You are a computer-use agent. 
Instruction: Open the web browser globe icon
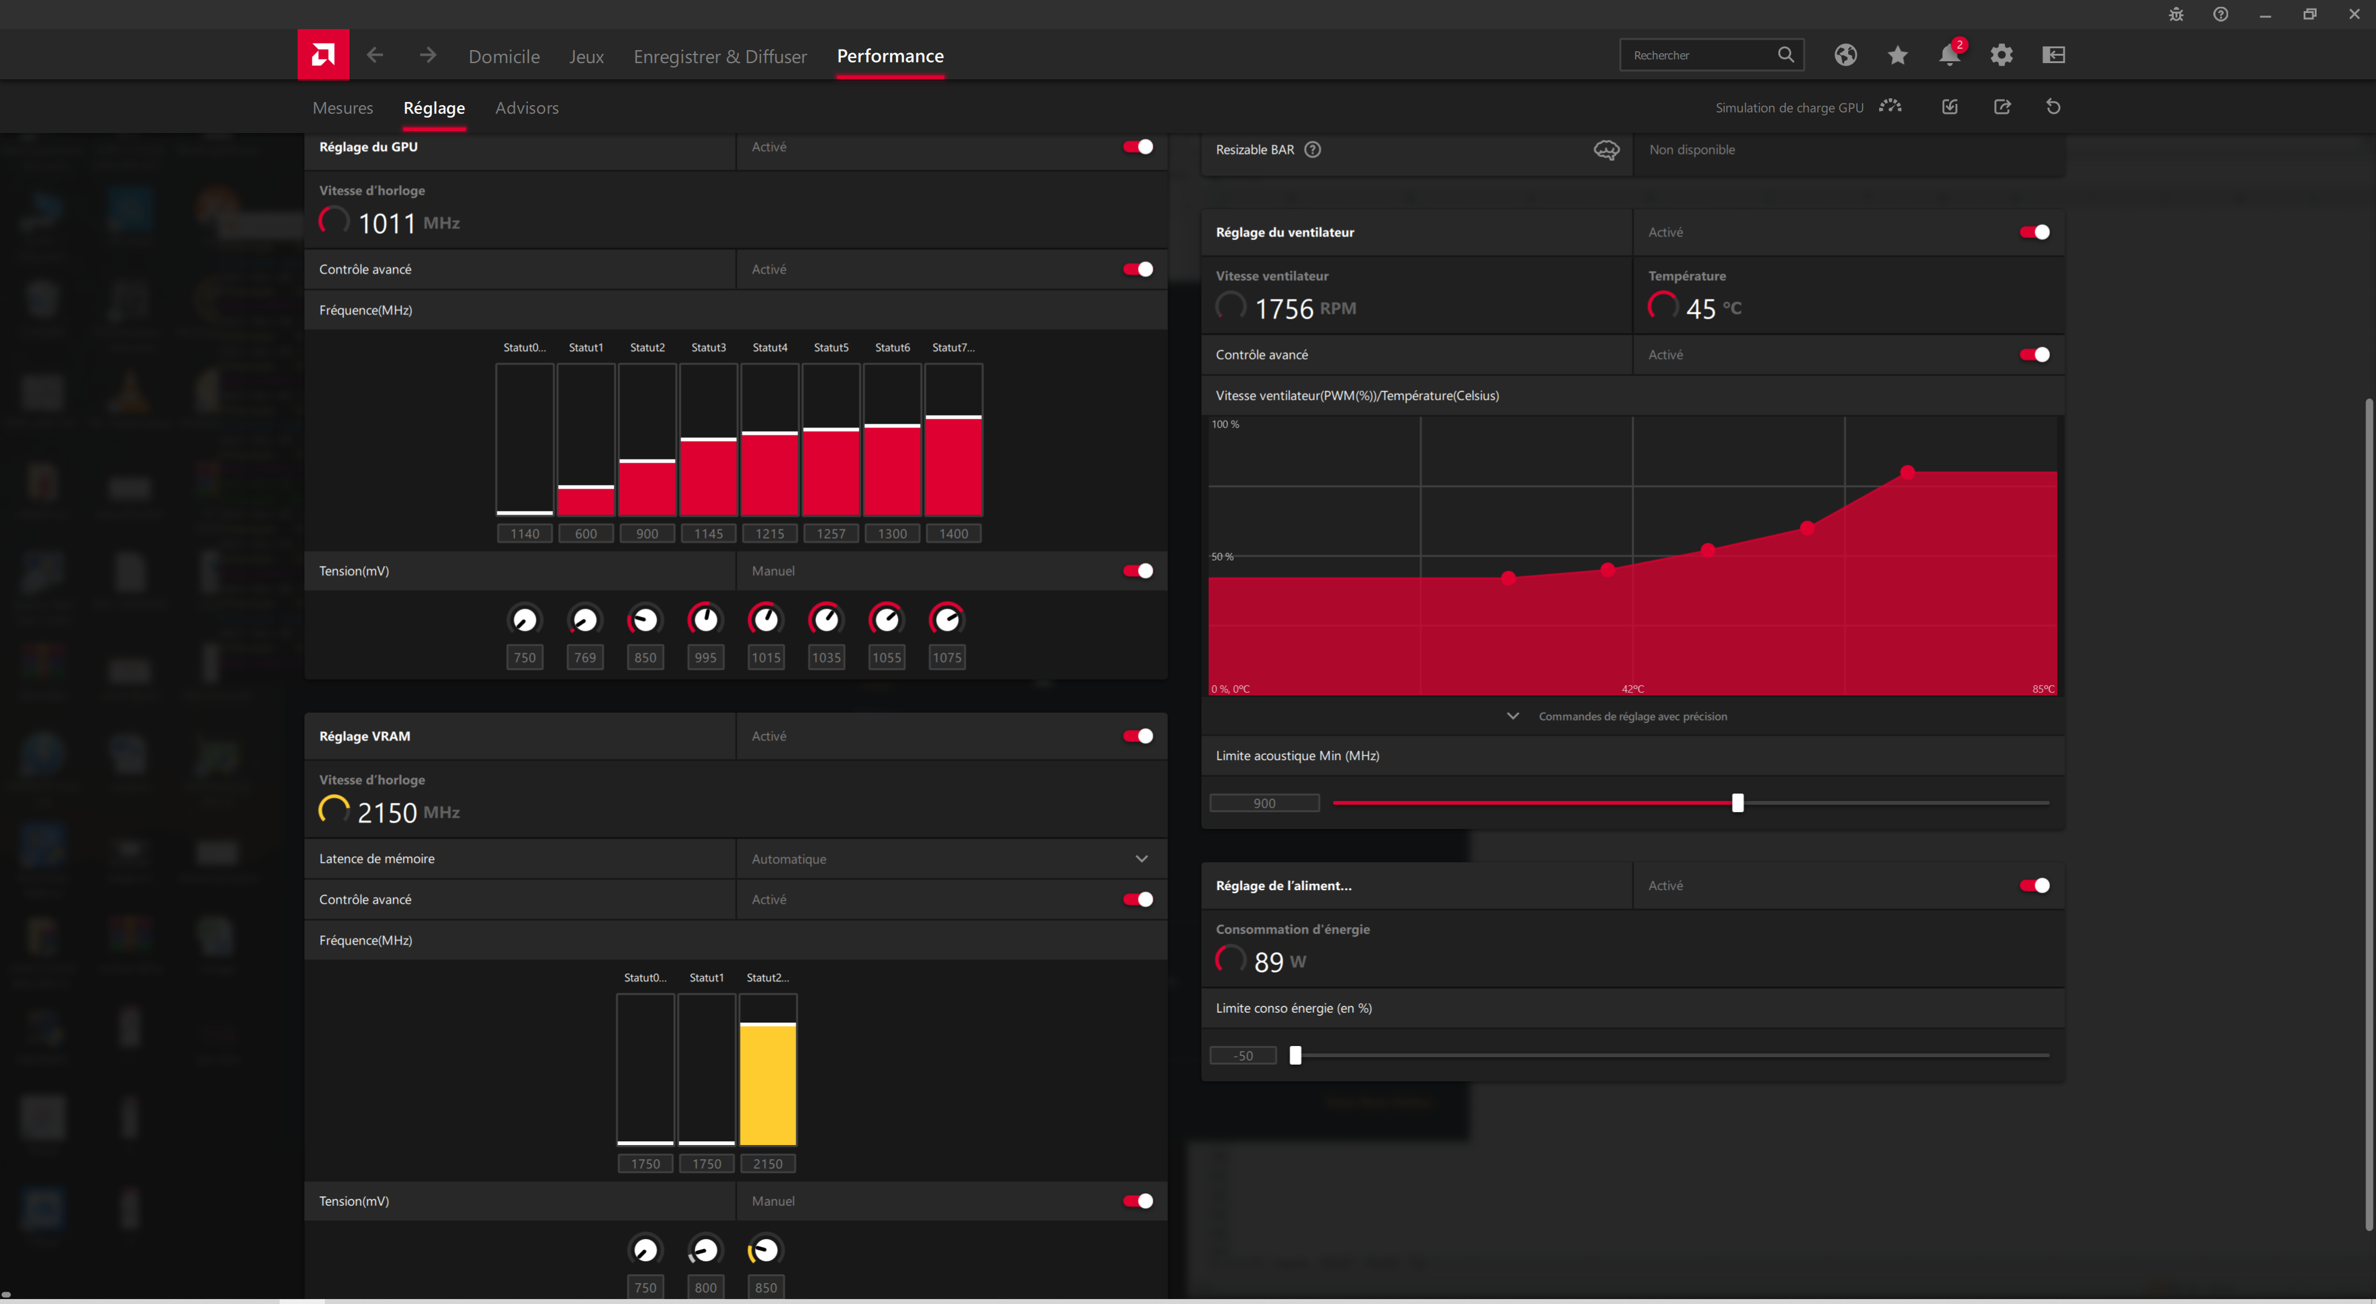pos(1844,55)
